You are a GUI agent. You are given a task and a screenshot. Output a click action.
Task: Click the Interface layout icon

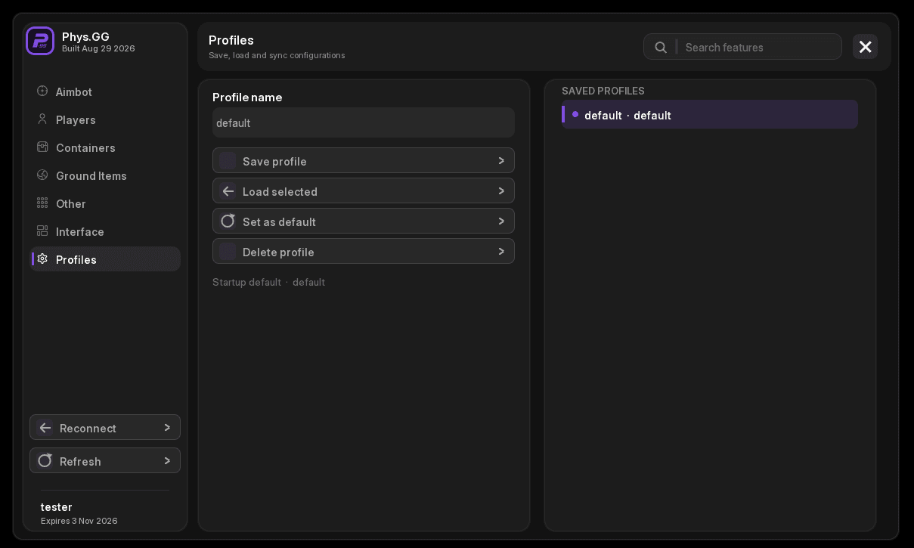[42, 231]
